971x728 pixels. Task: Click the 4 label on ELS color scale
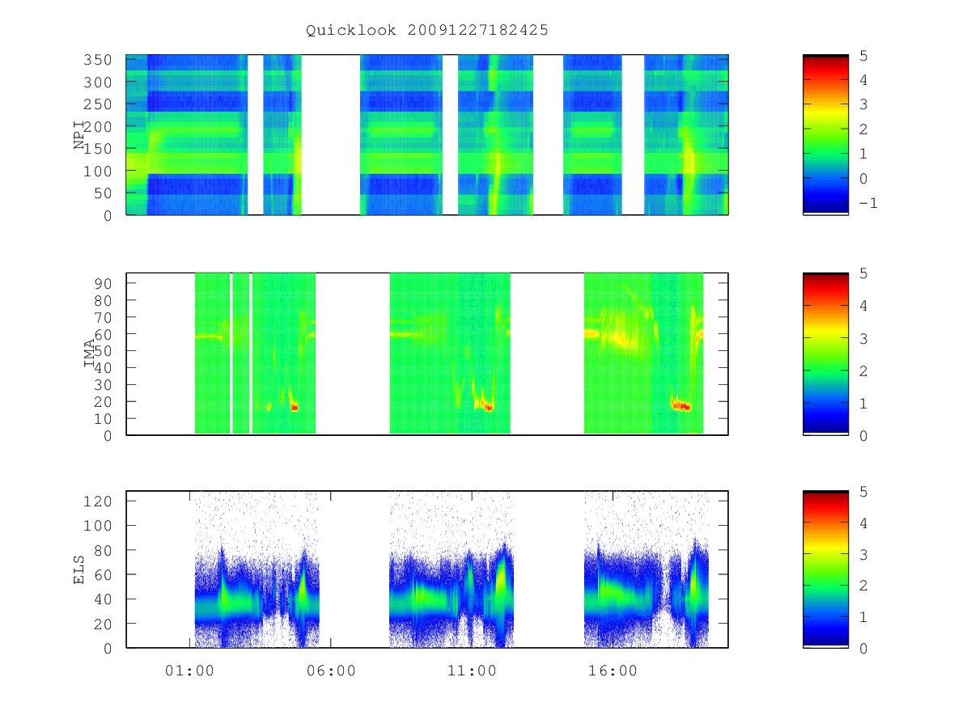(x=863, y=523)
